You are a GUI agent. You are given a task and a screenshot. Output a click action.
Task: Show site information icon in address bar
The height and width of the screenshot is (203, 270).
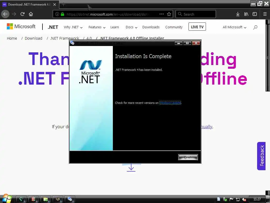click(57, 14)
